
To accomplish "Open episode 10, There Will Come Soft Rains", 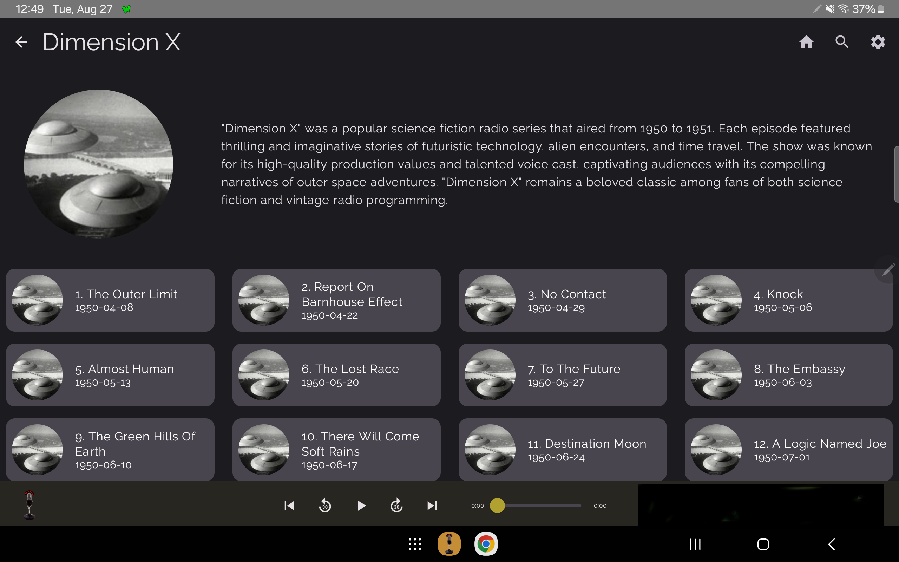I will (x=335, y=449).
